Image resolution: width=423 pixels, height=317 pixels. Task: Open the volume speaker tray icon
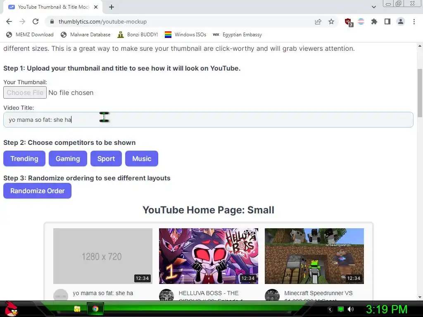pos(351,309)
